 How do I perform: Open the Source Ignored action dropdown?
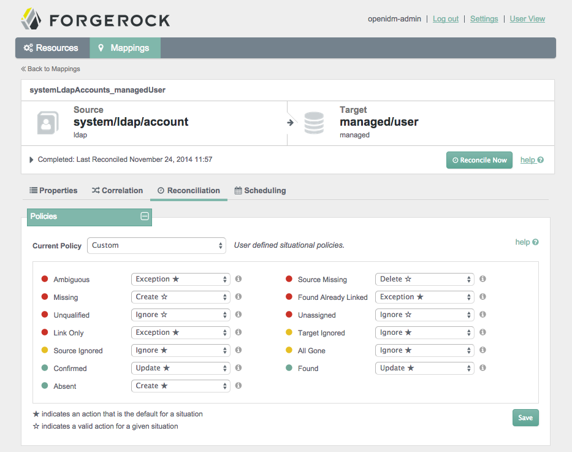point(181,350)
